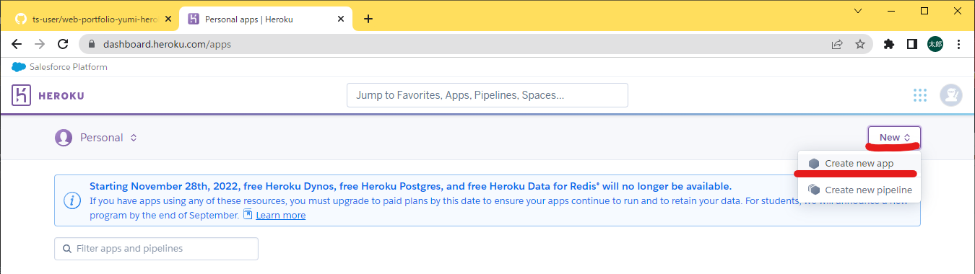Screen dimensions: 975x274
Task: Click the share page icon in the address bar
Action: [837, 44]
